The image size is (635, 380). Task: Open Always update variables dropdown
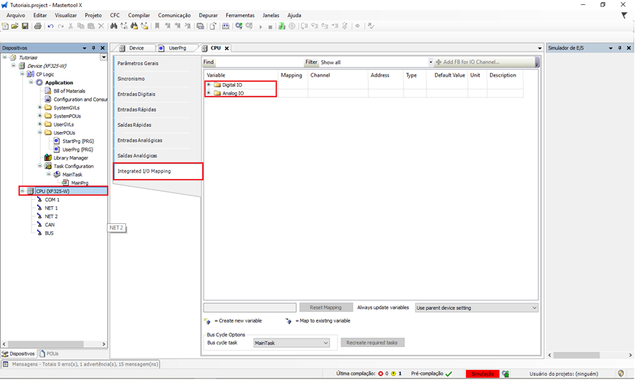click(476, 308)
